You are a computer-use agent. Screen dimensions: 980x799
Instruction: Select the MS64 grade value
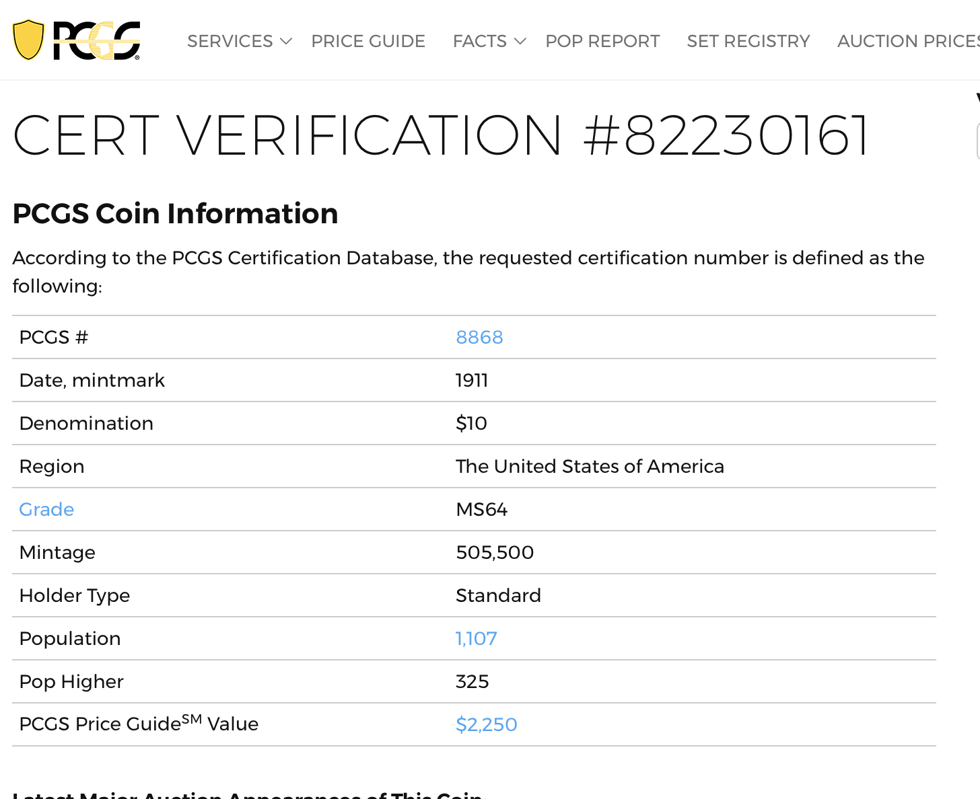482,509
